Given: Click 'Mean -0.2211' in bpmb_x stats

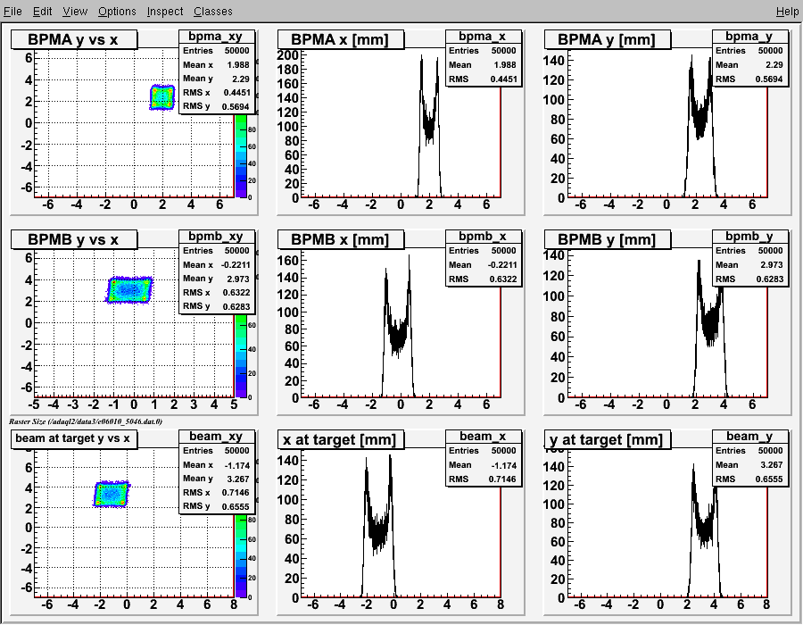Looking at the screenshot, I should 484,265.
